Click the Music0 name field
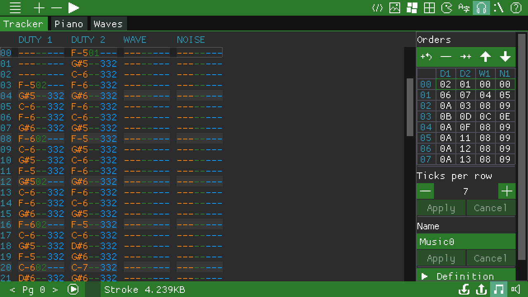This screenshot has width=528, height=297. (466, 242)
